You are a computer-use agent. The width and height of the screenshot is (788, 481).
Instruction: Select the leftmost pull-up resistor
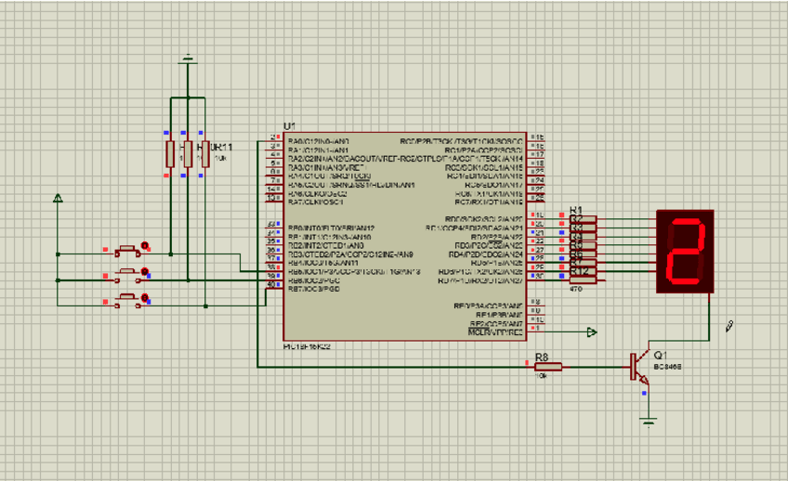[x=170, y=154]
